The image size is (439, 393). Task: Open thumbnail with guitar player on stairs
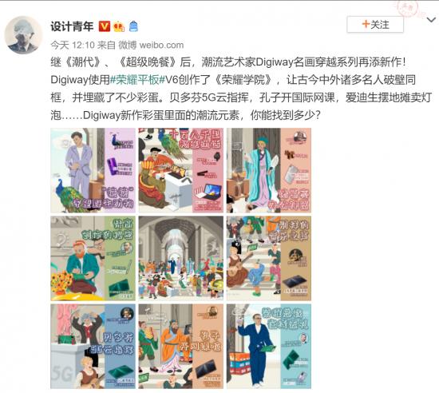(x=269, y=258)
